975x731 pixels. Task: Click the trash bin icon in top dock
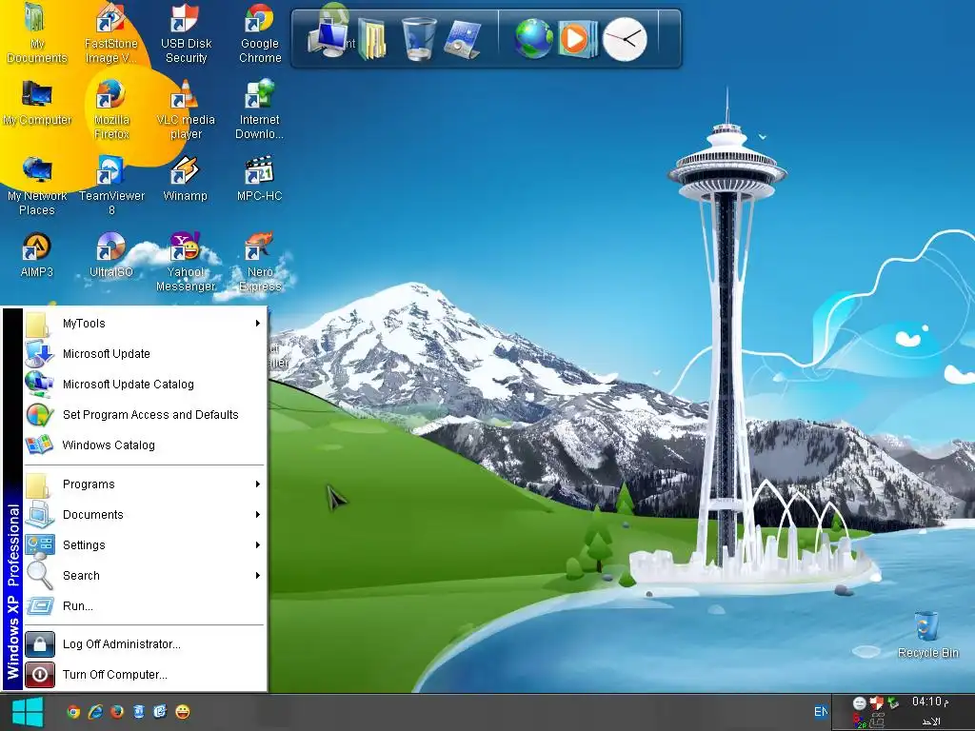click(418, 38)
